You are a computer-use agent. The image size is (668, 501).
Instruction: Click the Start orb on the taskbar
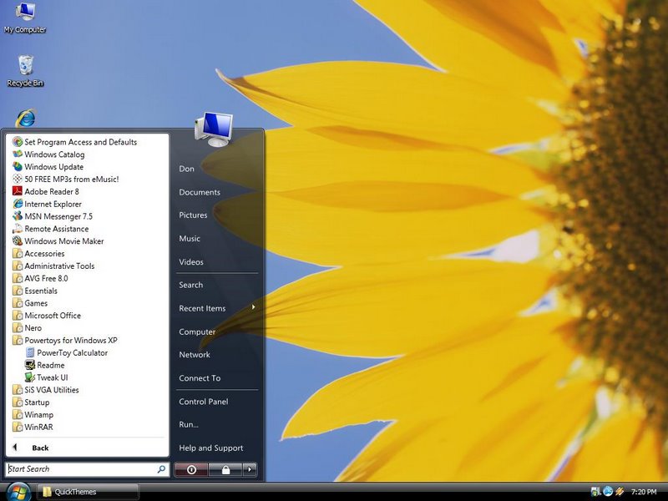(x=18, y=492)
